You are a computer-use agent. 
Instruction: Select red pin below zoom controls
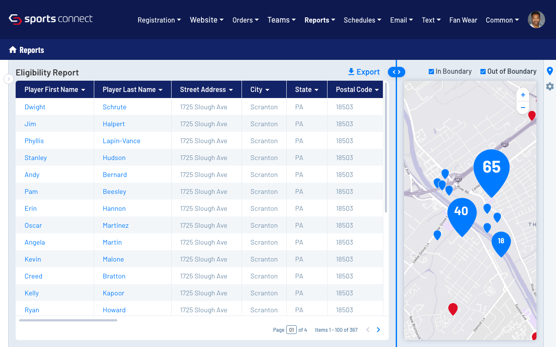pyautogui.click(x=532, y=116)
